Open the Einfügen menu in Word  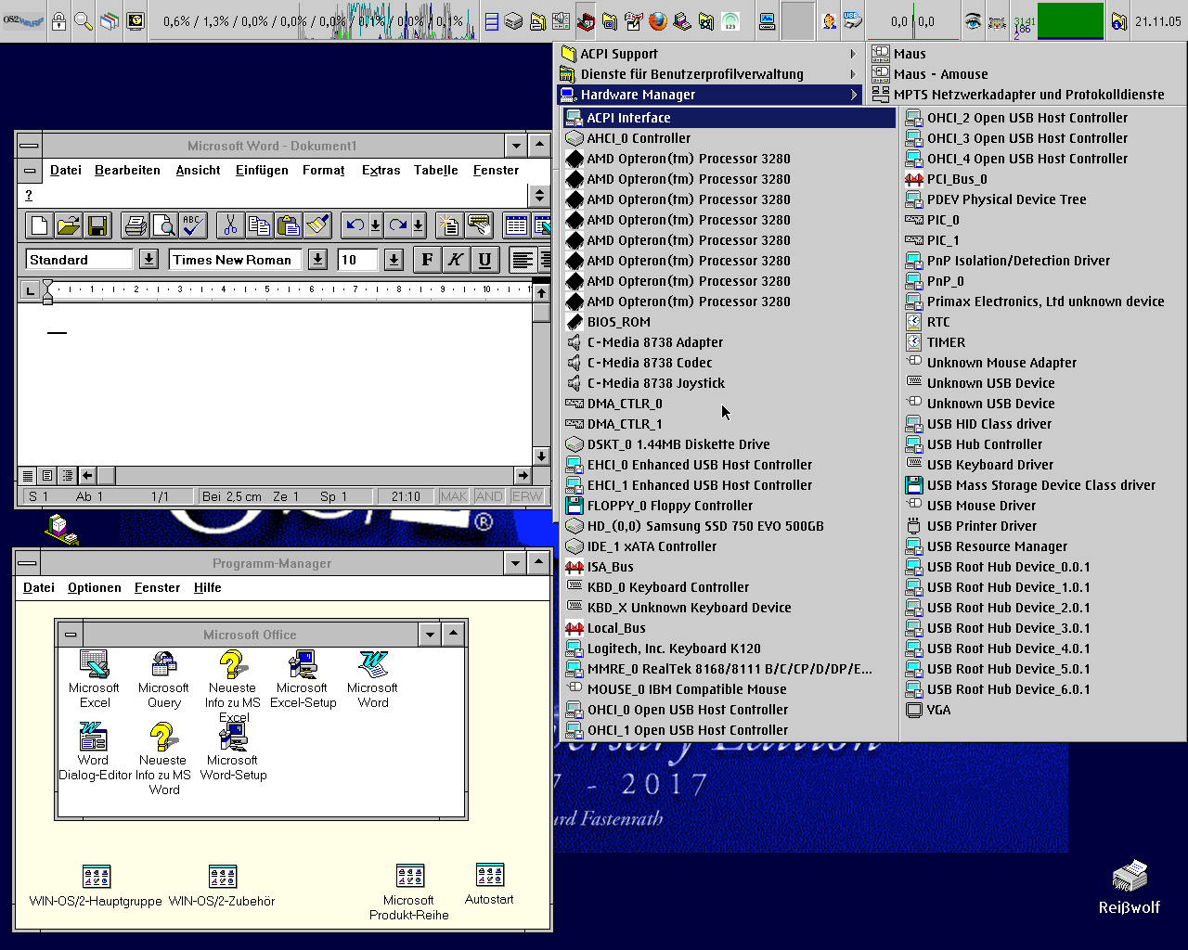tap(262, 170)
